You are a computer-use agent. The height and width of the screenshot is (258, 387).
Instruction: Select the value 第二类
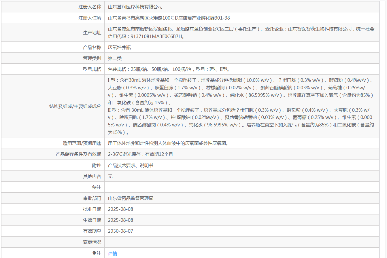coord(115,58)
